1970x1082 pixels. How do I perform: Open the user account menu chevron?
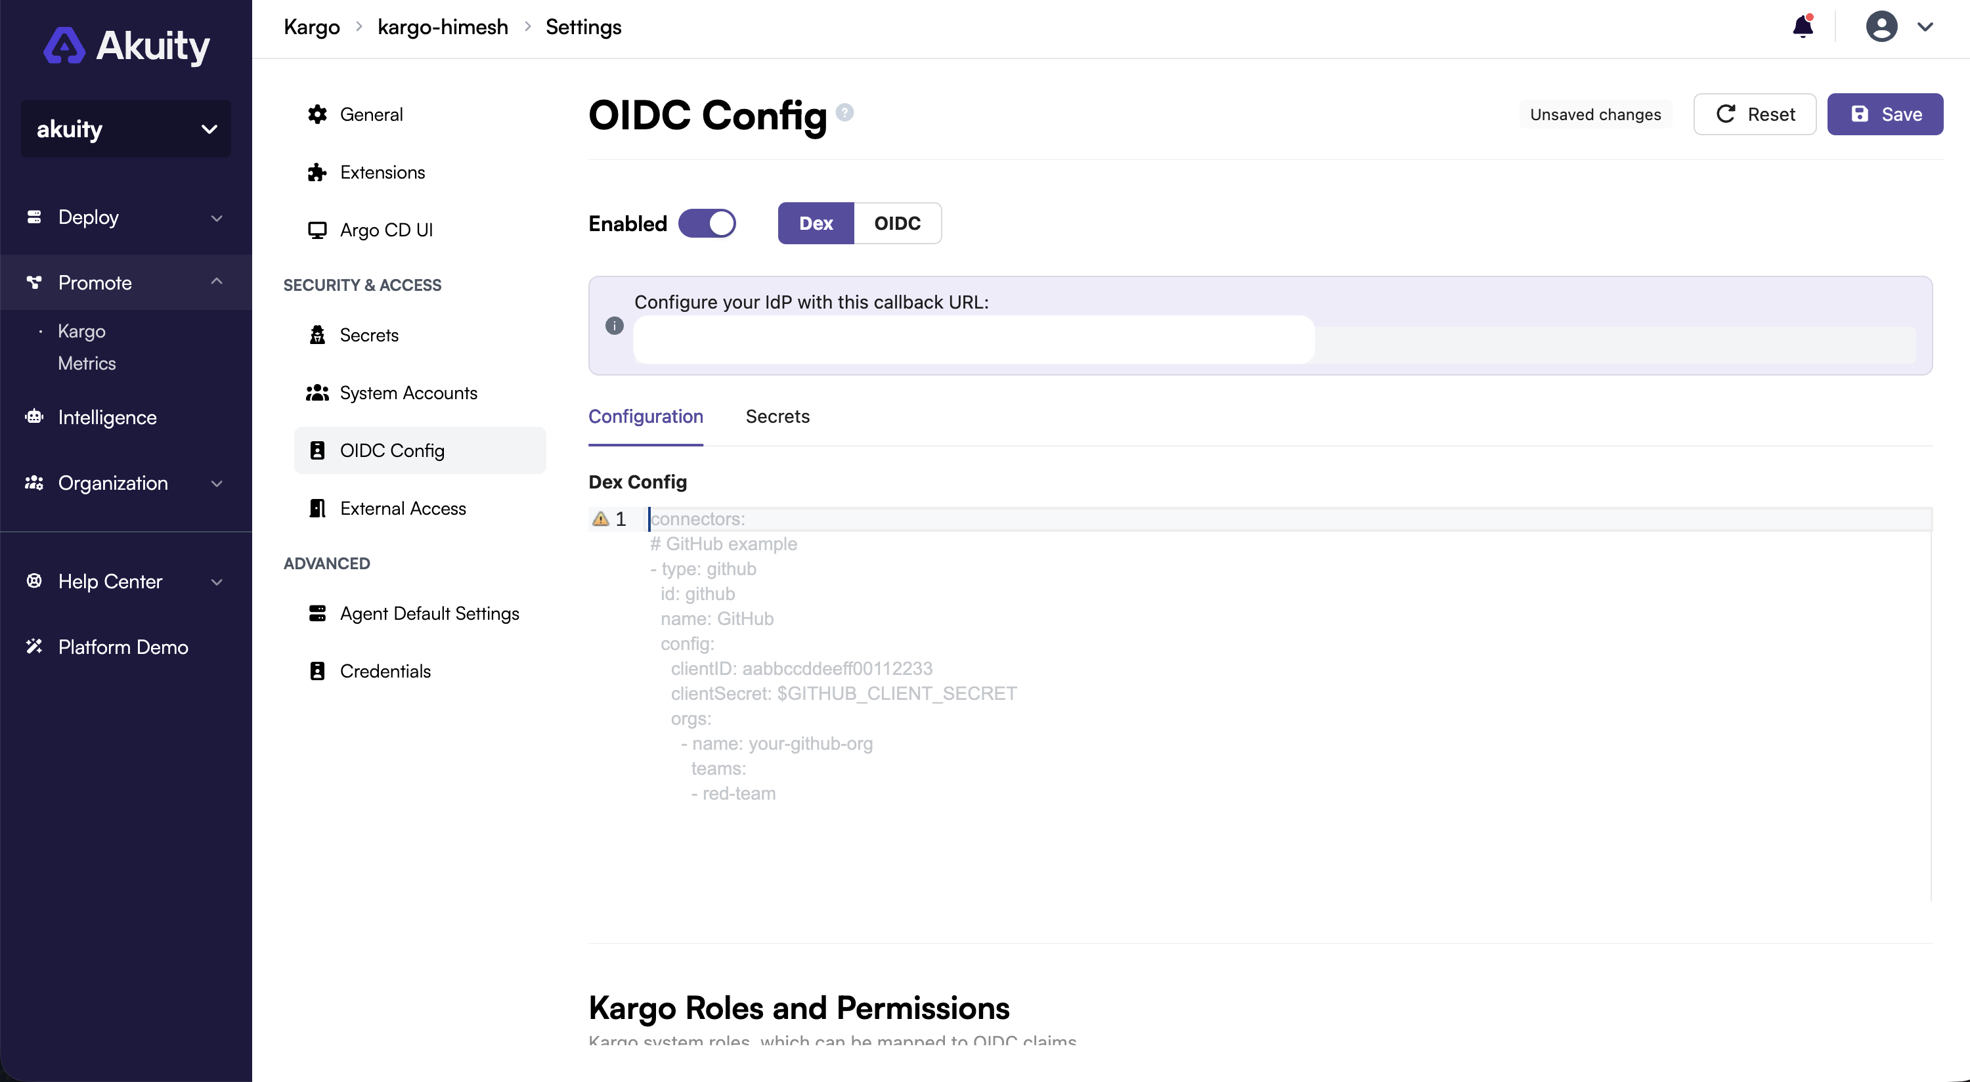pyautogui.click(x=1925, y=27)
